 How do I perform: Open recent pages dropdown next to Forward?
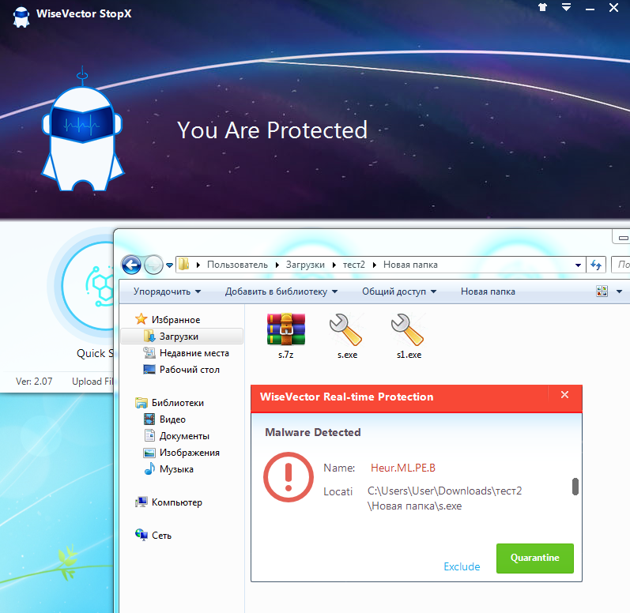pyautogui.click(x=169, y=265)
